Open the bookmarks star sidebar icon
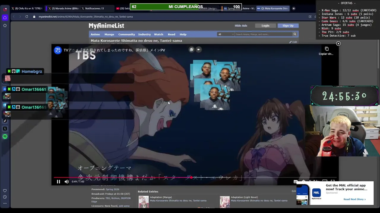 click(5, 26)
